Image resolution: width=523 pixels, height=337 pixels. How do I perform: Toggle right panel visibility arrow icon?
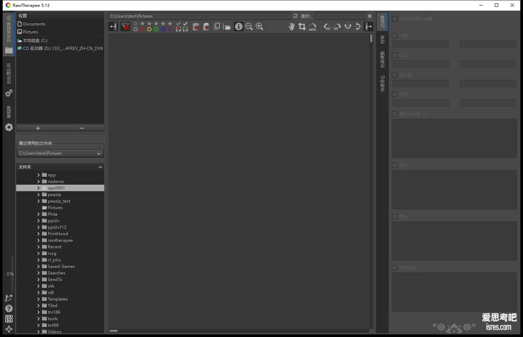pyautogui.click(x=369, y=27)
